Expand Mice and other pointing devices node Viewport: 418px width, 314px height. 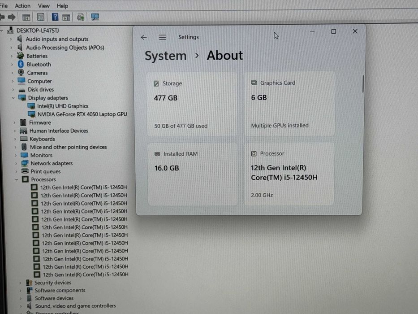pyautogui.click(x=15, y=147)
